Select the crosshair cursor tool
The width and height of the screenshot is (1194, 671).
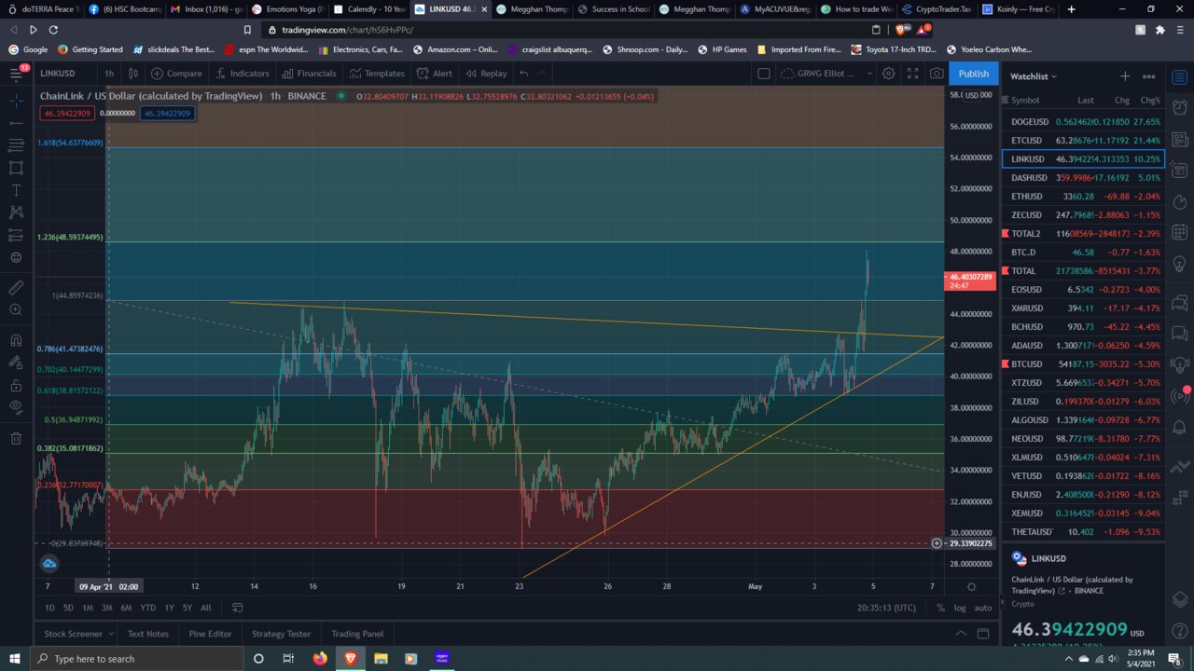point(16,101)
